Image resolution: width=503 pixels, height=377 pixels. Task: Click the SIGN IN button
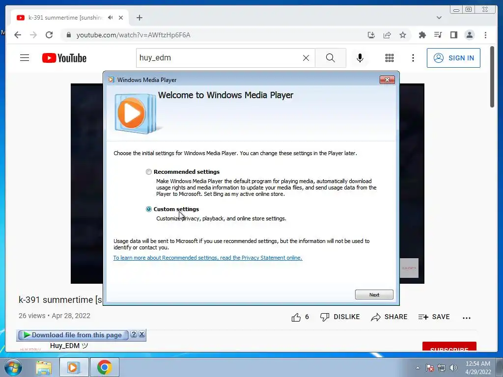point(453,58)
